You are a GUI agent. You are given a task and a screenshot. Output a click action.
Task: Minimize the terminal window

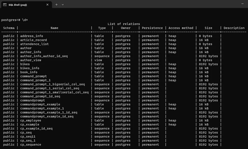tap(242, 4)
